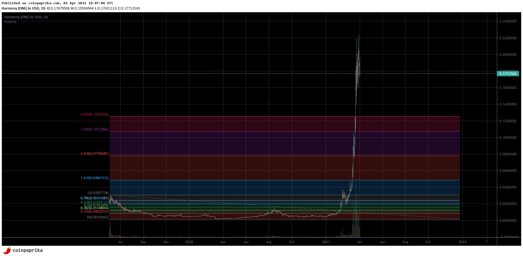Select the 0(0.00129463) Fibonacci level label
Viewport: 523px width, 256px height.
[x=98, y=217]
